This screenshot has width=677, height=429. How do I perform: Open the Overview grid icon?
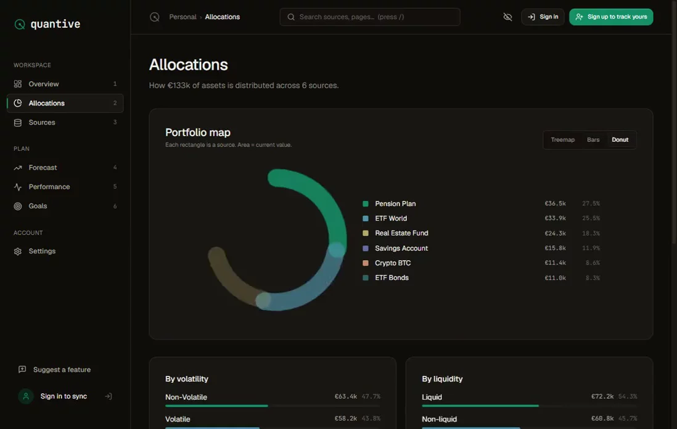coord(18,84)
